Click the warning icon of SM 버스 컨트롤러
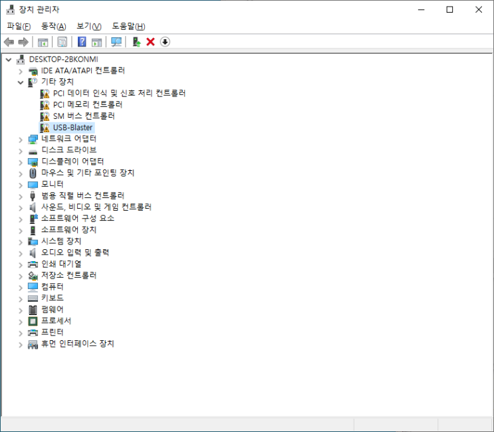This screenshot has width=494, height=432. (x=45, y=116)
